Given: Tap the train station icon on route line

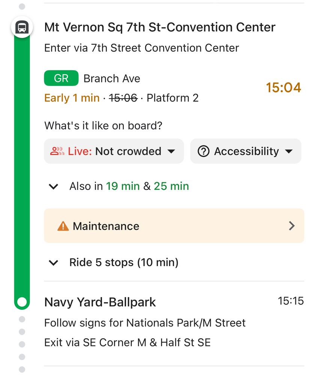Looking at the screenshot, I should click(22, 27).
